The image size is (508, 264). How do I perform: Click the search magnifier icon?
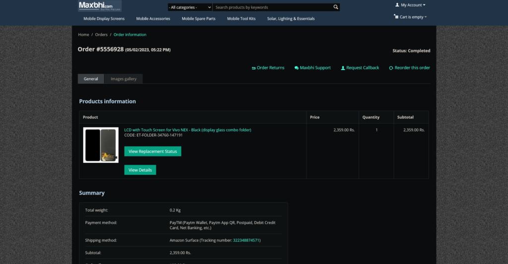tap(336, 7)
